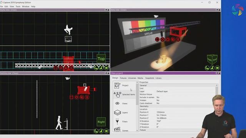This screenshot has height=138, width=246.
Task: Select the red fixture in Gamma view
Action: (x=84, y=90)
